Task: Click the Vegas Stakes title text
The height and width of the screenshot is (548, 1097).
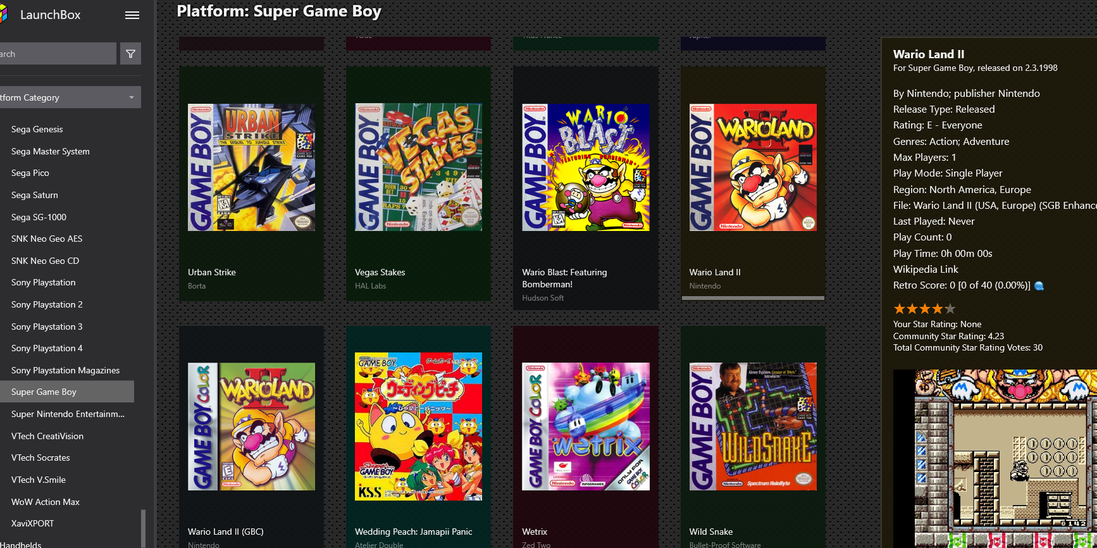Action: point(380,272)
